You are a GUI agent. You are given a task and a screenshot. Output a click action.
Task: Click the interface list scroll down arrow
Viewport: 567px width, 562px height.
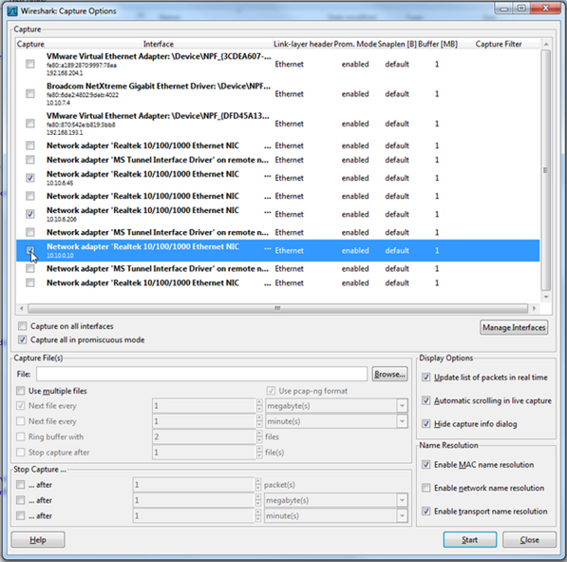click(x=546, y=297)
